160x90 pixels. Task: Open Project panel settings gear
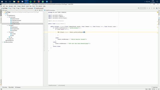40,10
